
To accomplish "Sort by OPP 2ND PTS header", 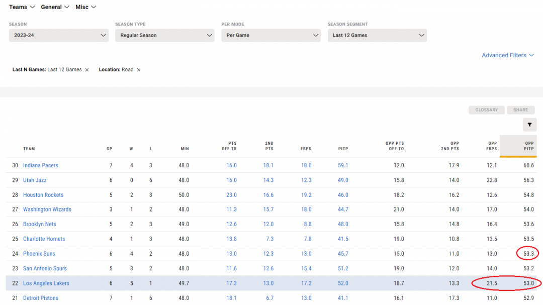I will pyautogui.click(x=450, y=146).
